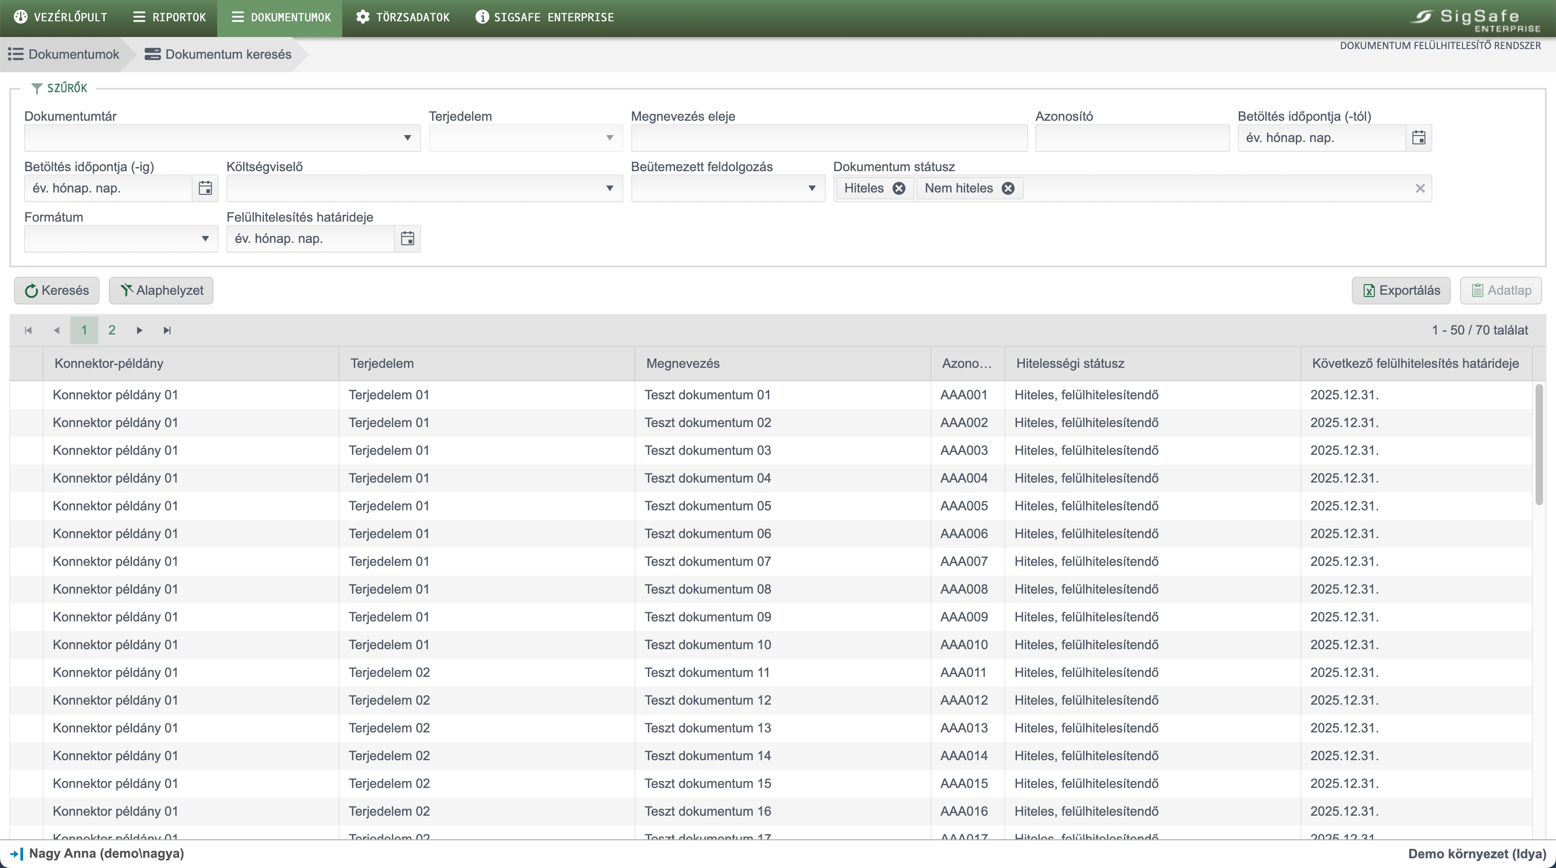The height and width of the screenshot is (868, 1556).
Task: Open calendar for Betöltés időpontja (-ig)
Action: click(x=205, y=188)
